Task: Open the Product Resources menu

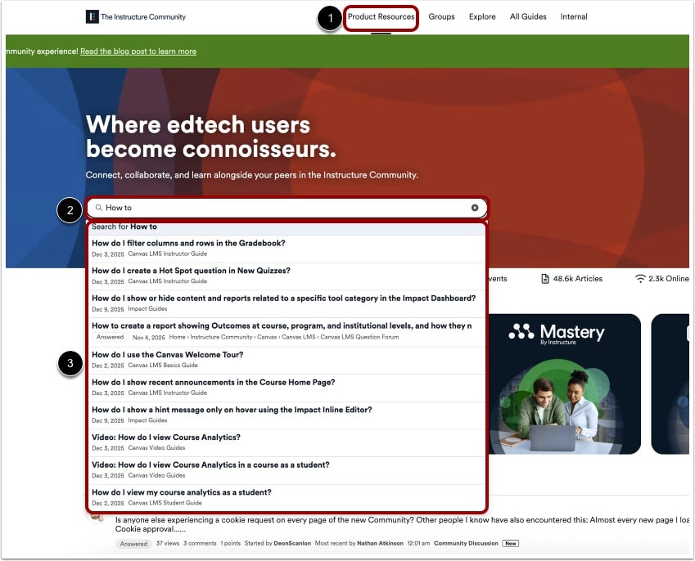Action: click(381, 17)
